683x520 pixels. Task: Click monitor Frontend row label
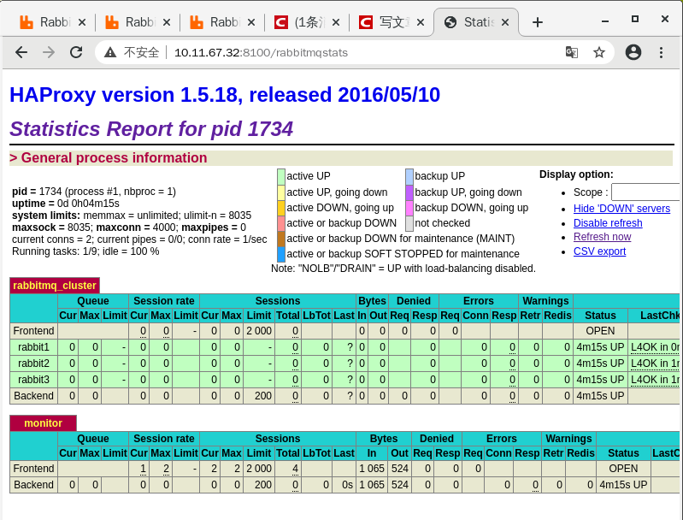(33, 469)
